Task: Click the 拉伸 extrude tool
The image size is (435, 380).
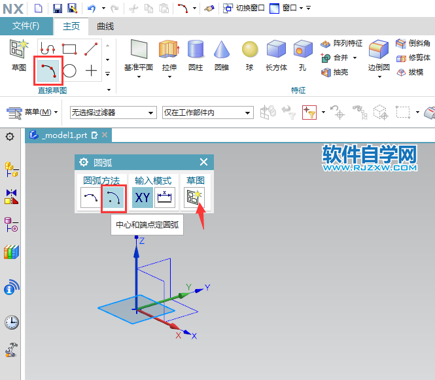Action: [x=169, y=58]
